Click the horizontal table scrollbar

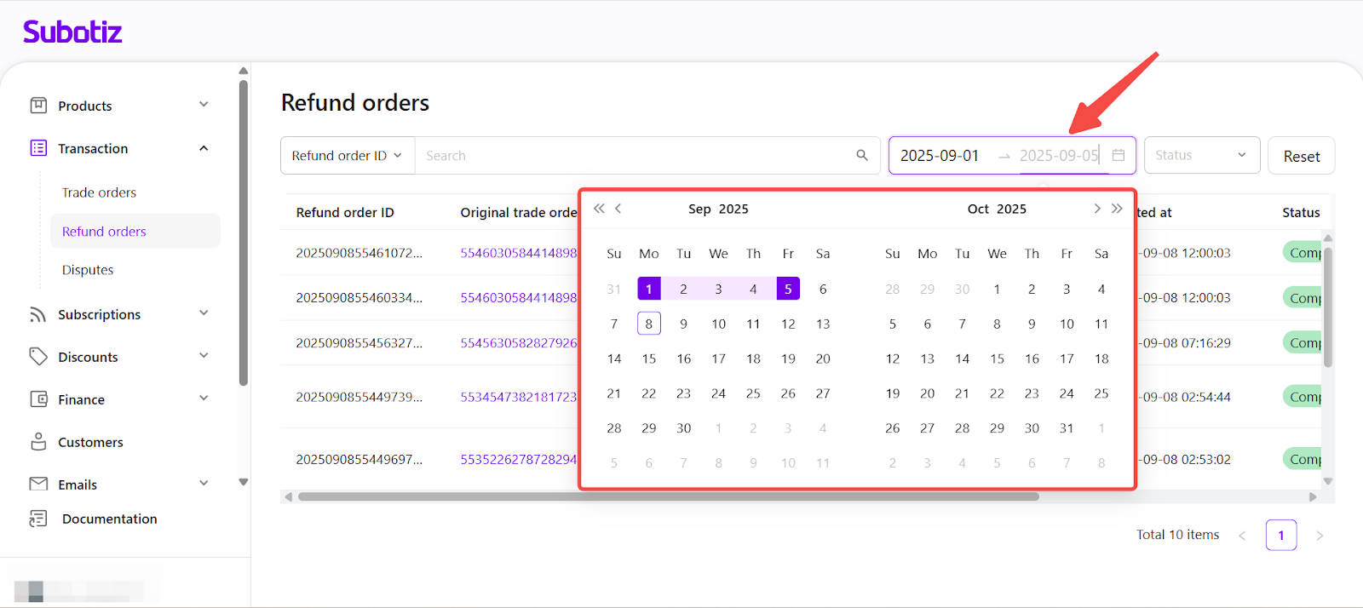[x=668, y=496]
